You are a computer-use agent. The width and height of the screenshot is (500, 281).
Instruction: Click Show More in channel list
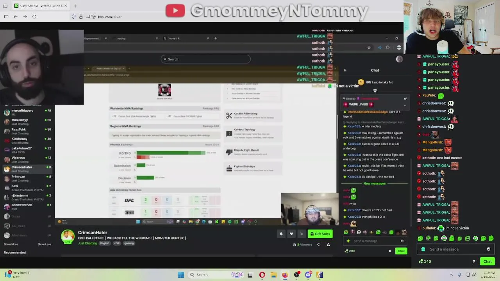[x=11, y=244]
